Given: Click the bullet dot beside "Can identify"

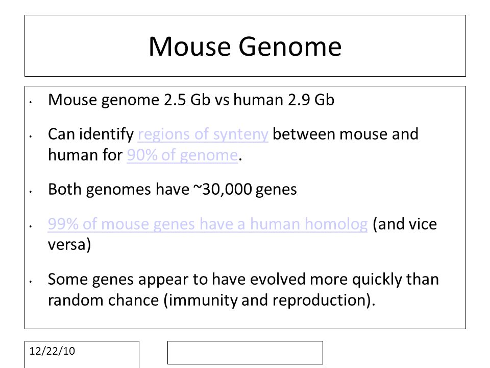Looking at the screenshot, I should click(31, 136).
